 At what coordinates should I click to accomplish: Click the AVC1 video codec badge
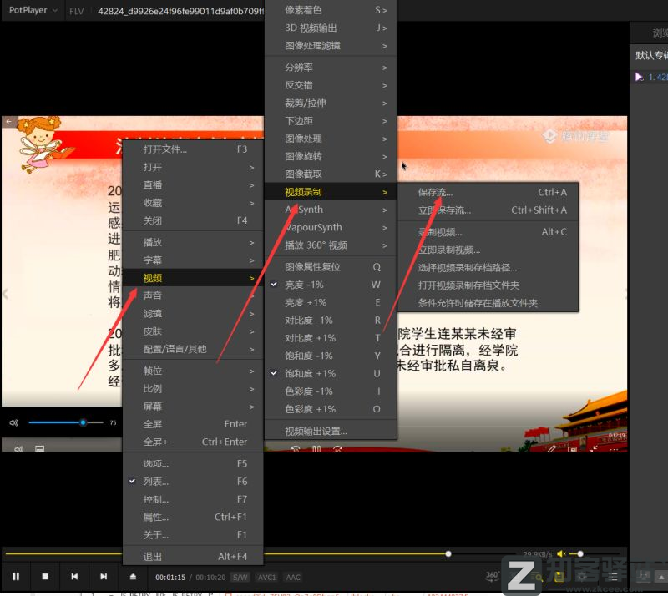tap(268, 577)
